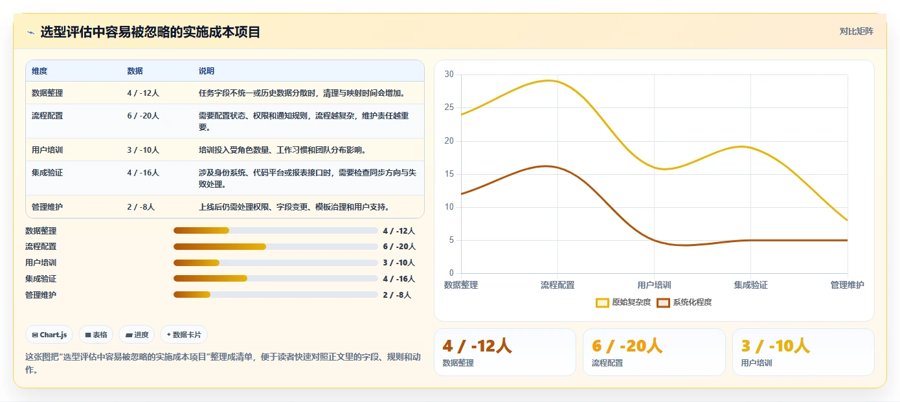Click the 进度 chip
This screenshot has width=900, height=402.
tap(137, 335)
